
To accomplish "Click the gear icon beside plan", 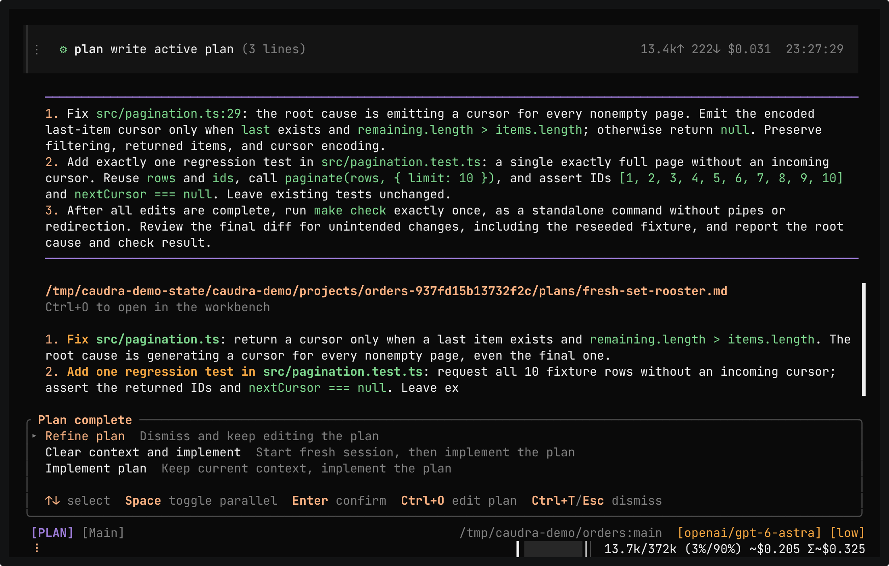I will (63, 49).
